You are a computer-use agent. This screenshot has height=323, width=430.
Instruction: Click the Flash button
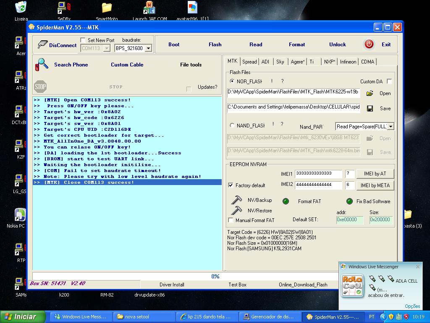[215, 45]
